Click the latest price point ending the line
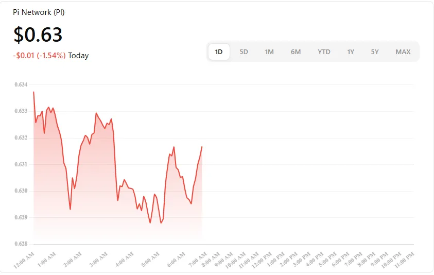Screen dimensions: 434x275 [202, 146]
